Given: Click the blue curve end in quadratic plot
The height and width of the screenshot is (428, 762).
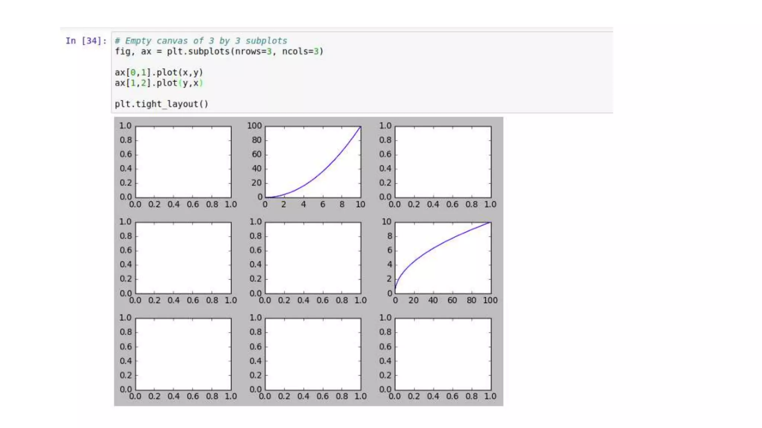Looking at the screenshot, I should coord(359,128).
